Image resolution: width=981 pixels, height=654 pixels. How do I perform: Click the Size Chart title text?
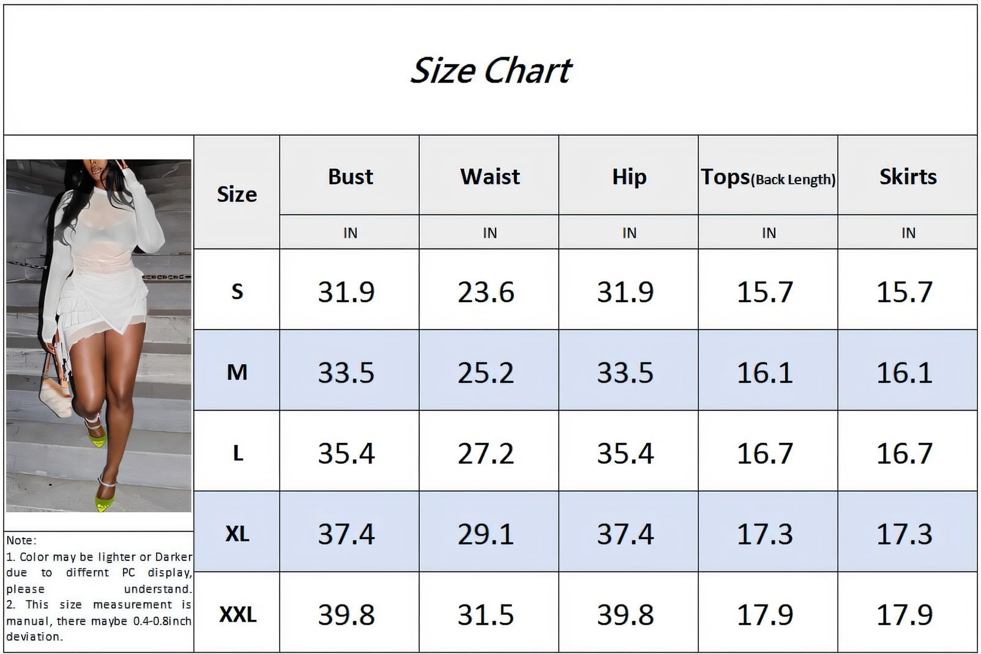491,70
